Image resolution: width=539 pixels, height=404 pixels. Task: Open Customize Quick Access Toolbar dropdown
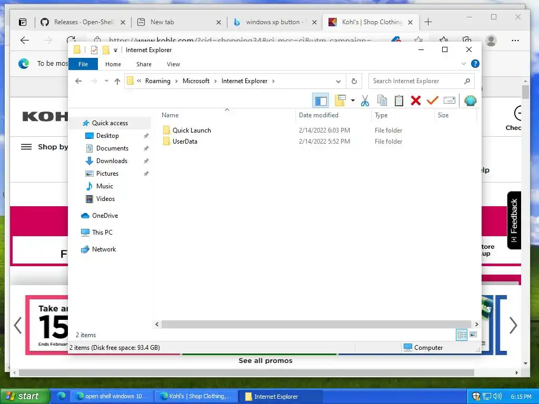[x=115, y=50]
